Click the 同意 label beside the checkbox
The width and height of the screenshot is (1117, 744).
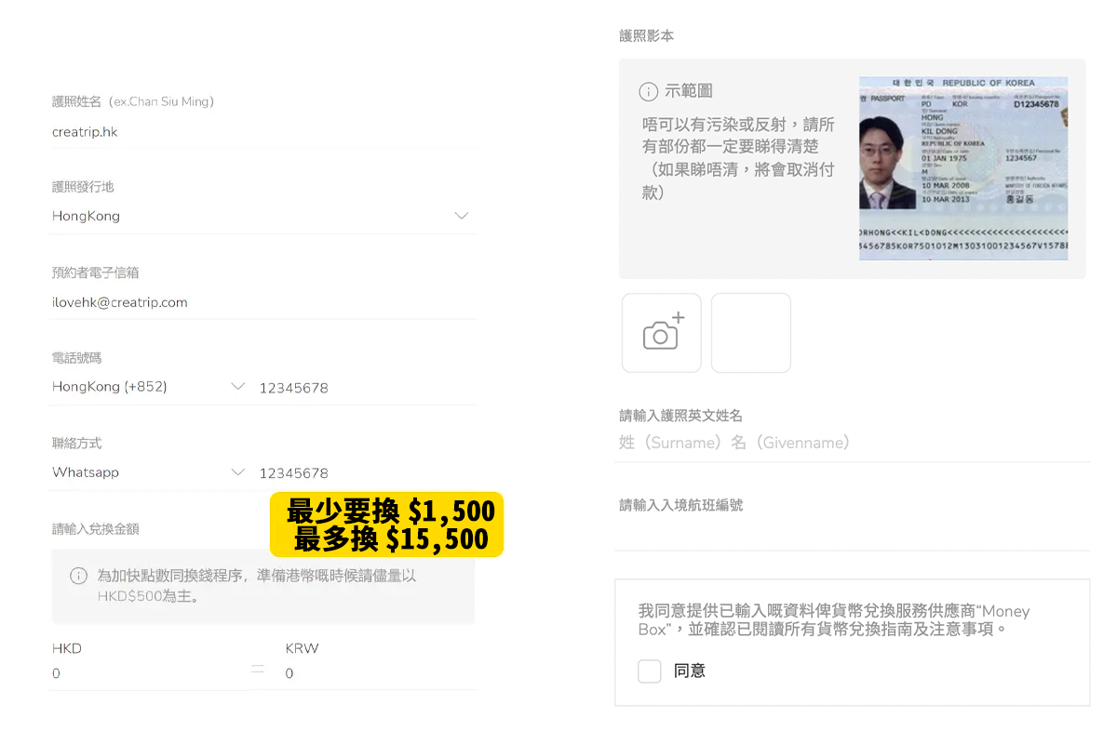(690, 671)
